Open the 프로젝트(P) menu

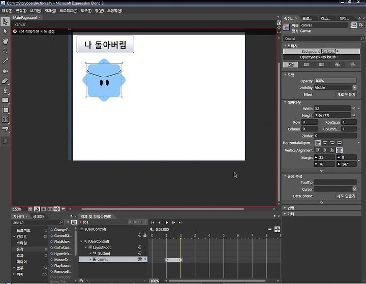pos(68,11)
